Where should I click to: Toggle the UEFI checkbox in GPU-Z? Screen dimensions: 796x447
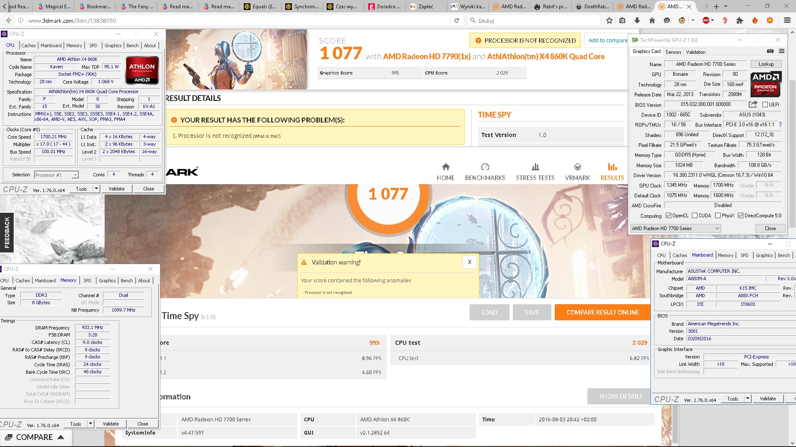(765, 105)
